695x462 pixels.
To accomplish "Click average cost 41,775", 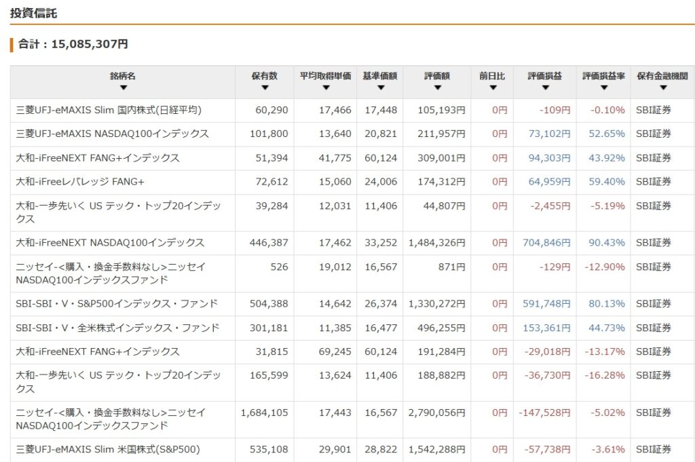I will coord(335,157).
